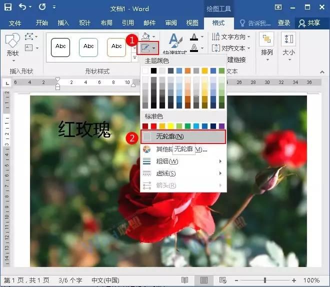Click the Shape Fill paint bucket icon
This screenshot has height=287, width=330.
[145, 36]
